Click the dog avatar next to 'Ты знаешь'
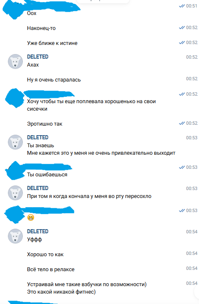The width and height of the screenshot is (199, 304). pos(15,142)
